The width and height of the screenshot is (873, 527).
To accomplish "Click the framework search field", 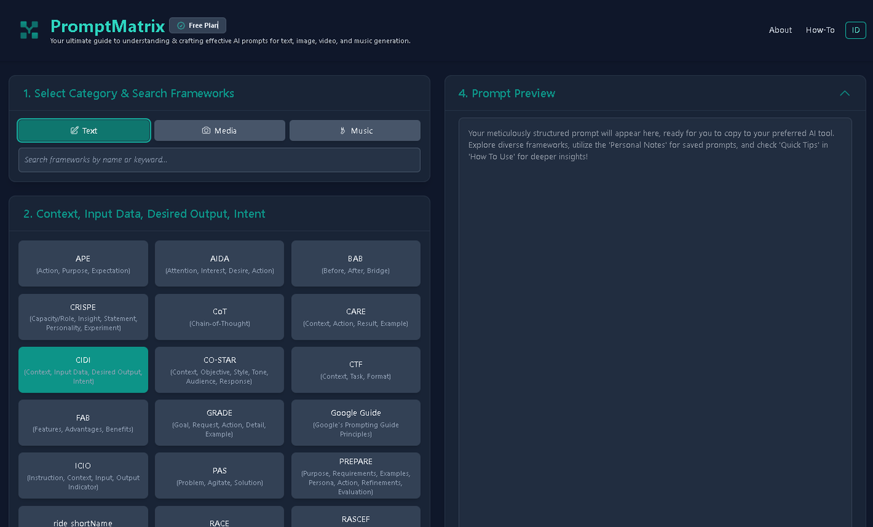I will point(220,160).
